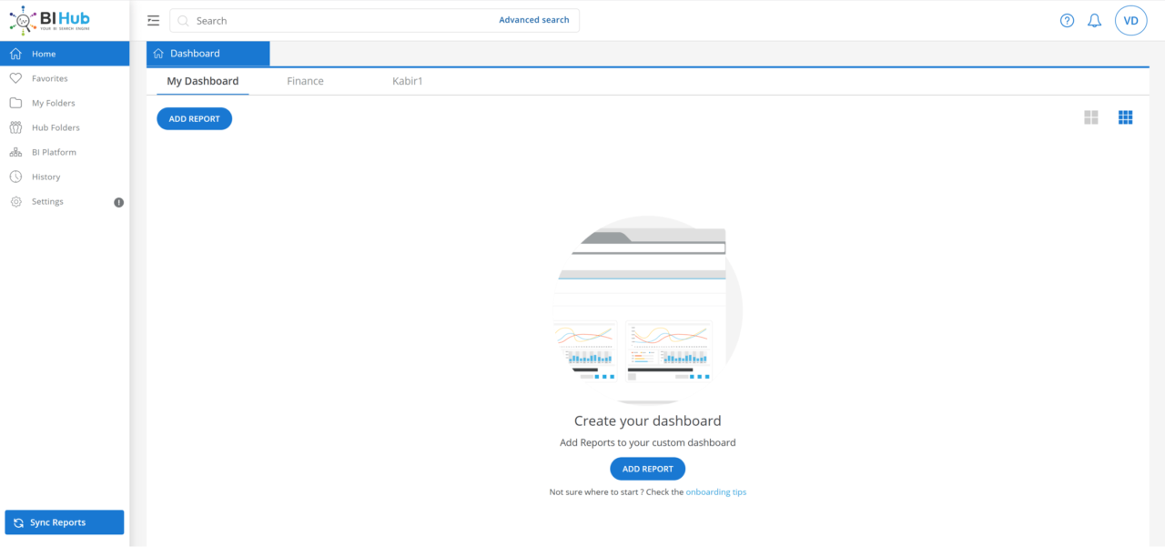Click 'Create your dashboard' heading

(648, 420)
